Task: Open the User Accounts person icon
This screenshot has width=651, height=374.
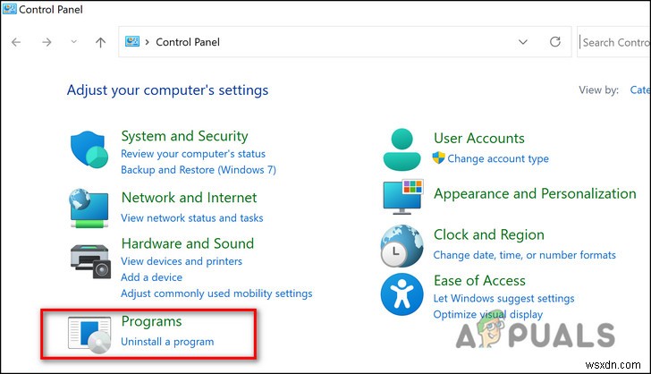Action: 402,149
